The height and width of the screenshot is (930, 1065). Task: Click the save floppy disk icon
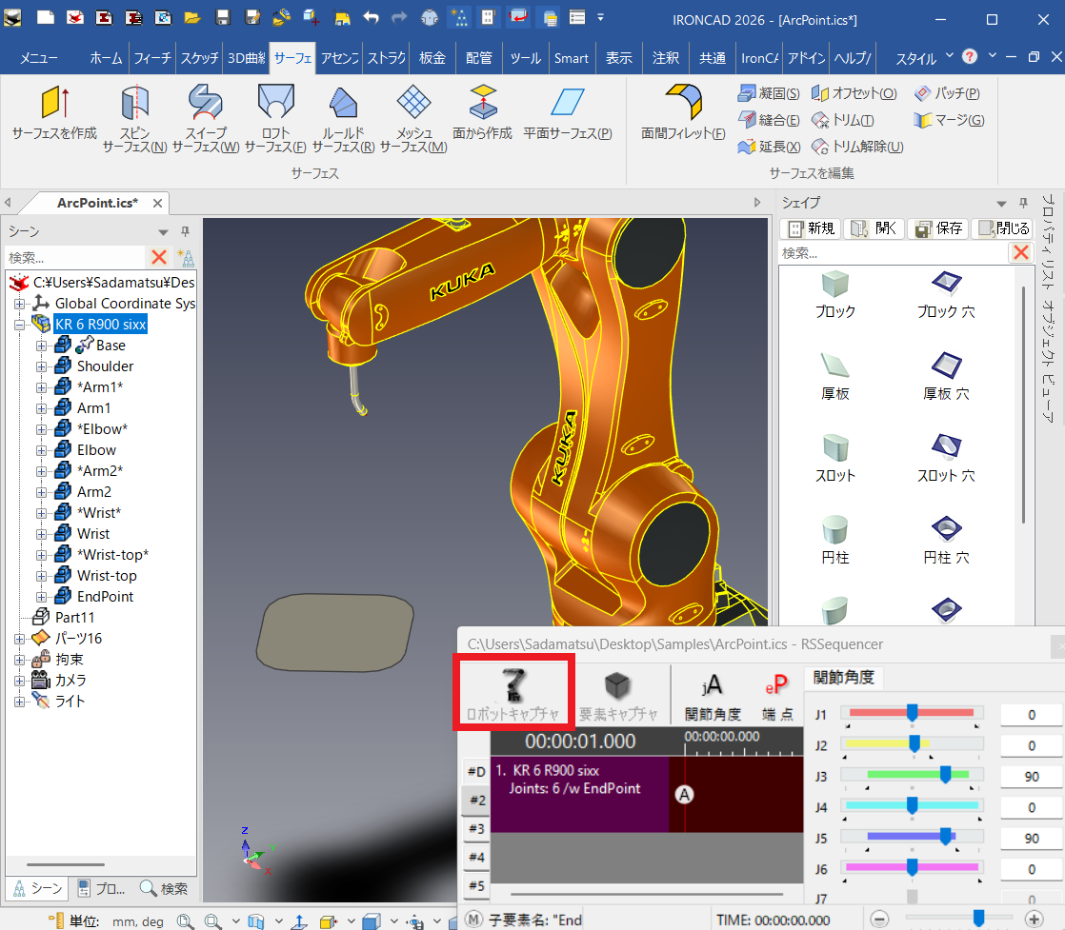pyautogui.click(x=223, y=18)
